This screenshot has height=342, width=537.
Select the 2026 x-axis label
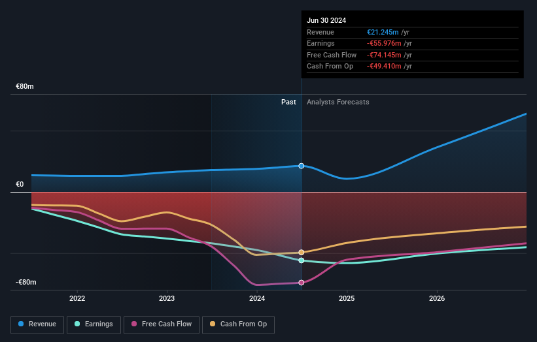(437, 298)
